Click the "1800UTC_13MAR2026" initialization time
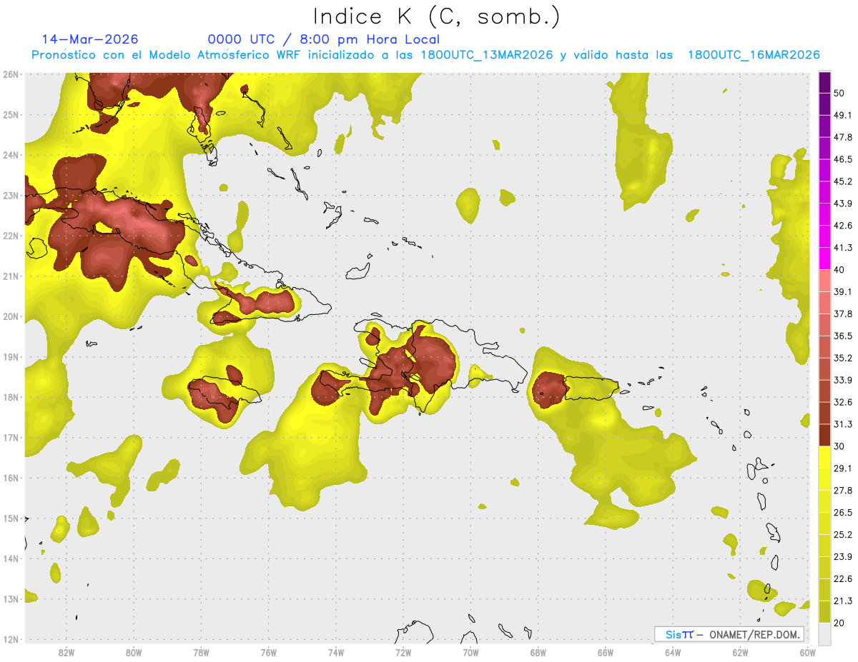The image size is (858, 662). pos(486,55)
